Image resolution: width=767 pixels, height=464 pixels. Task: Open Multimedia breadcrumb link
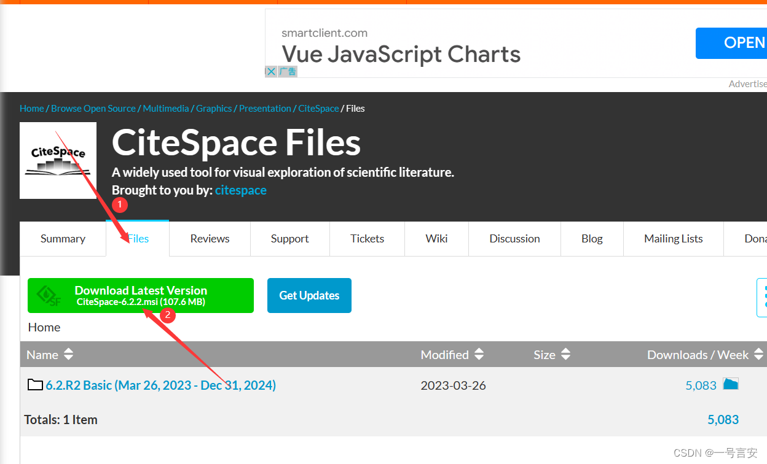[166, 109]
